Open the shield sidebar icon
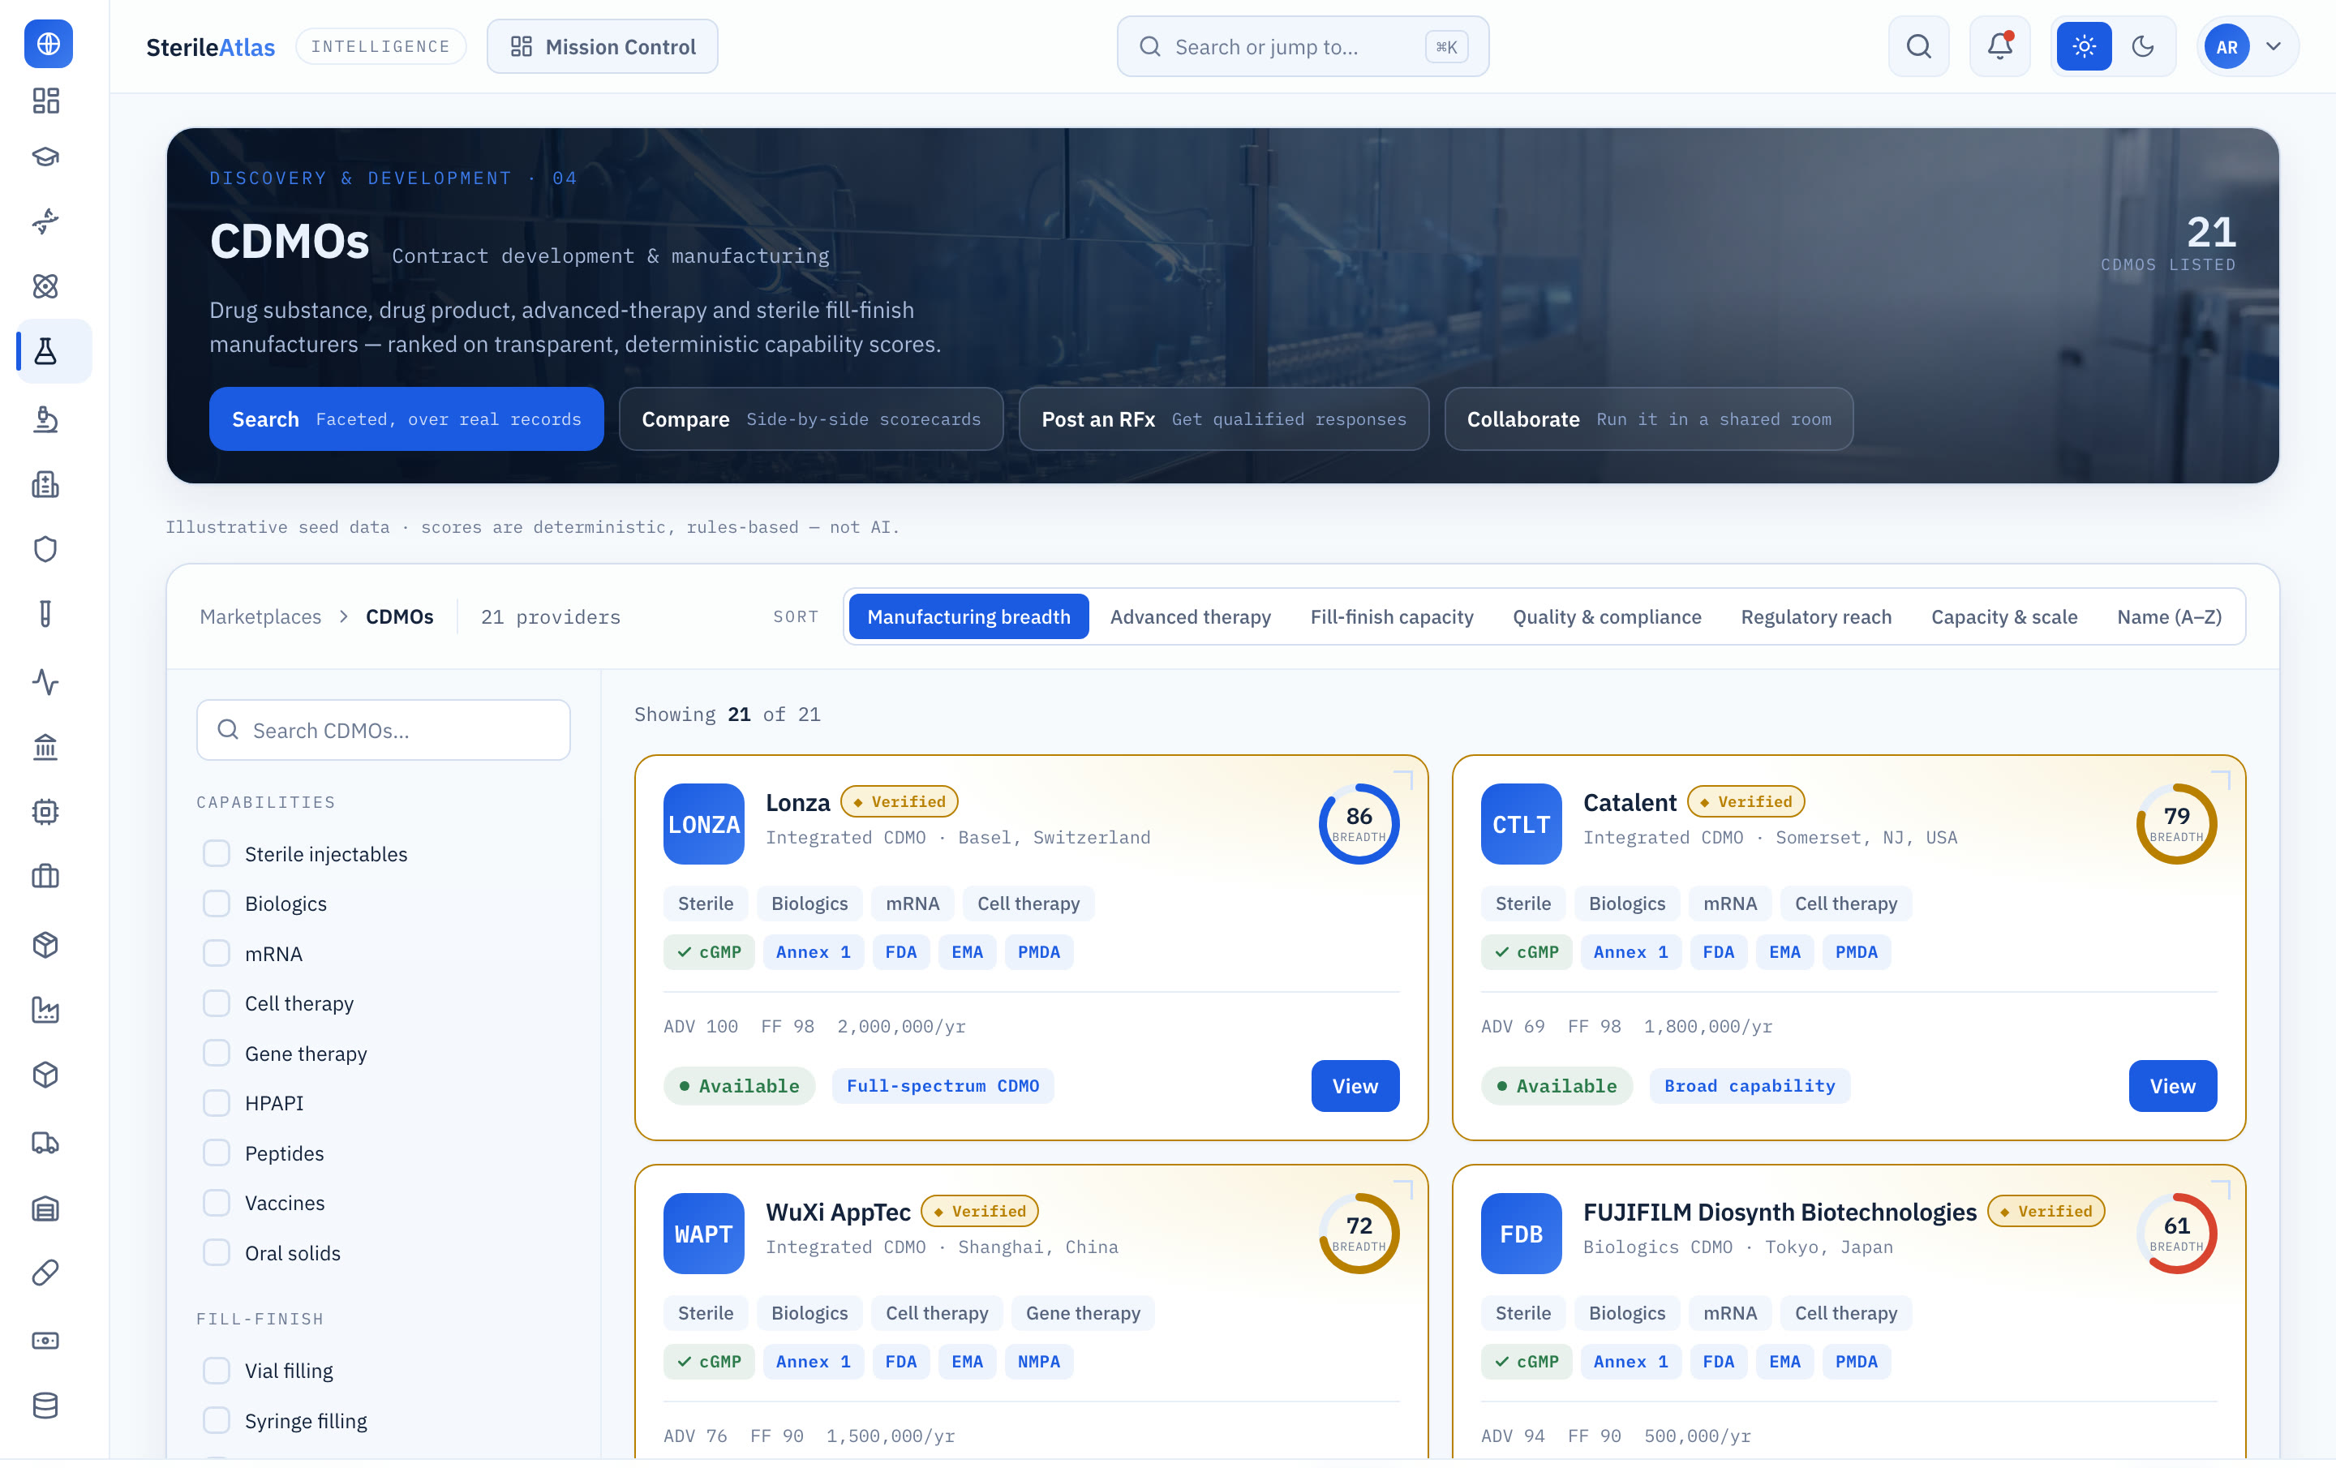Viewport: 2336px width, 1468px height. [45, 549]
